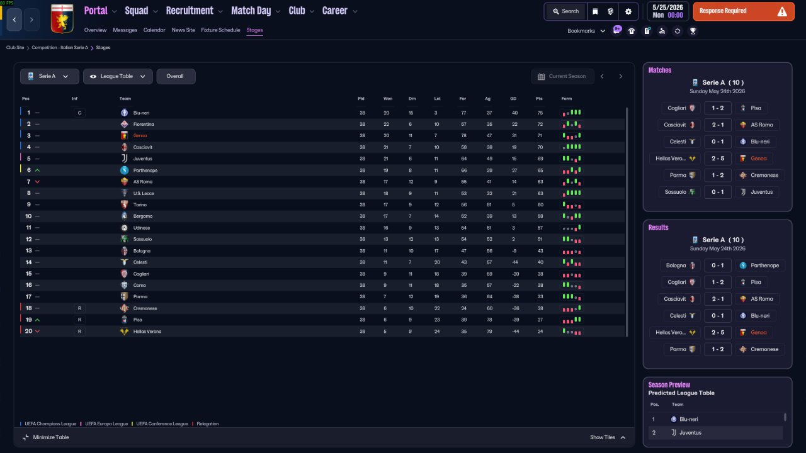Open the Genoa club crest at top left
The width and height of the screenshot is (806, 453).
point(61,19)
